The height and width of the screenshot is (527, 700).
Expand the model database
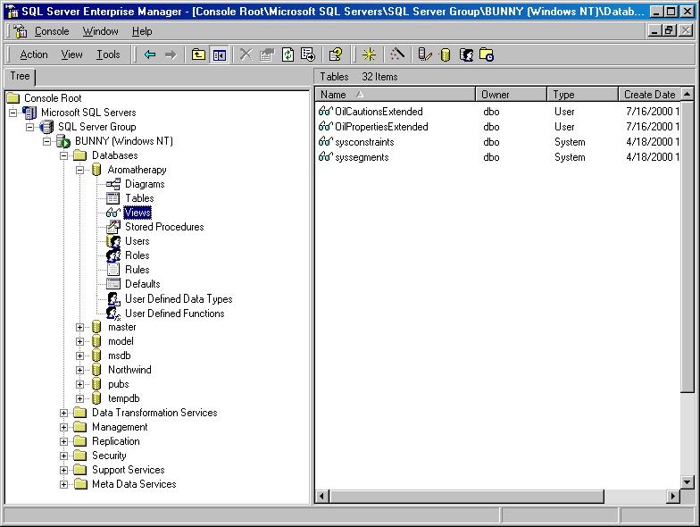pos(80,341)
